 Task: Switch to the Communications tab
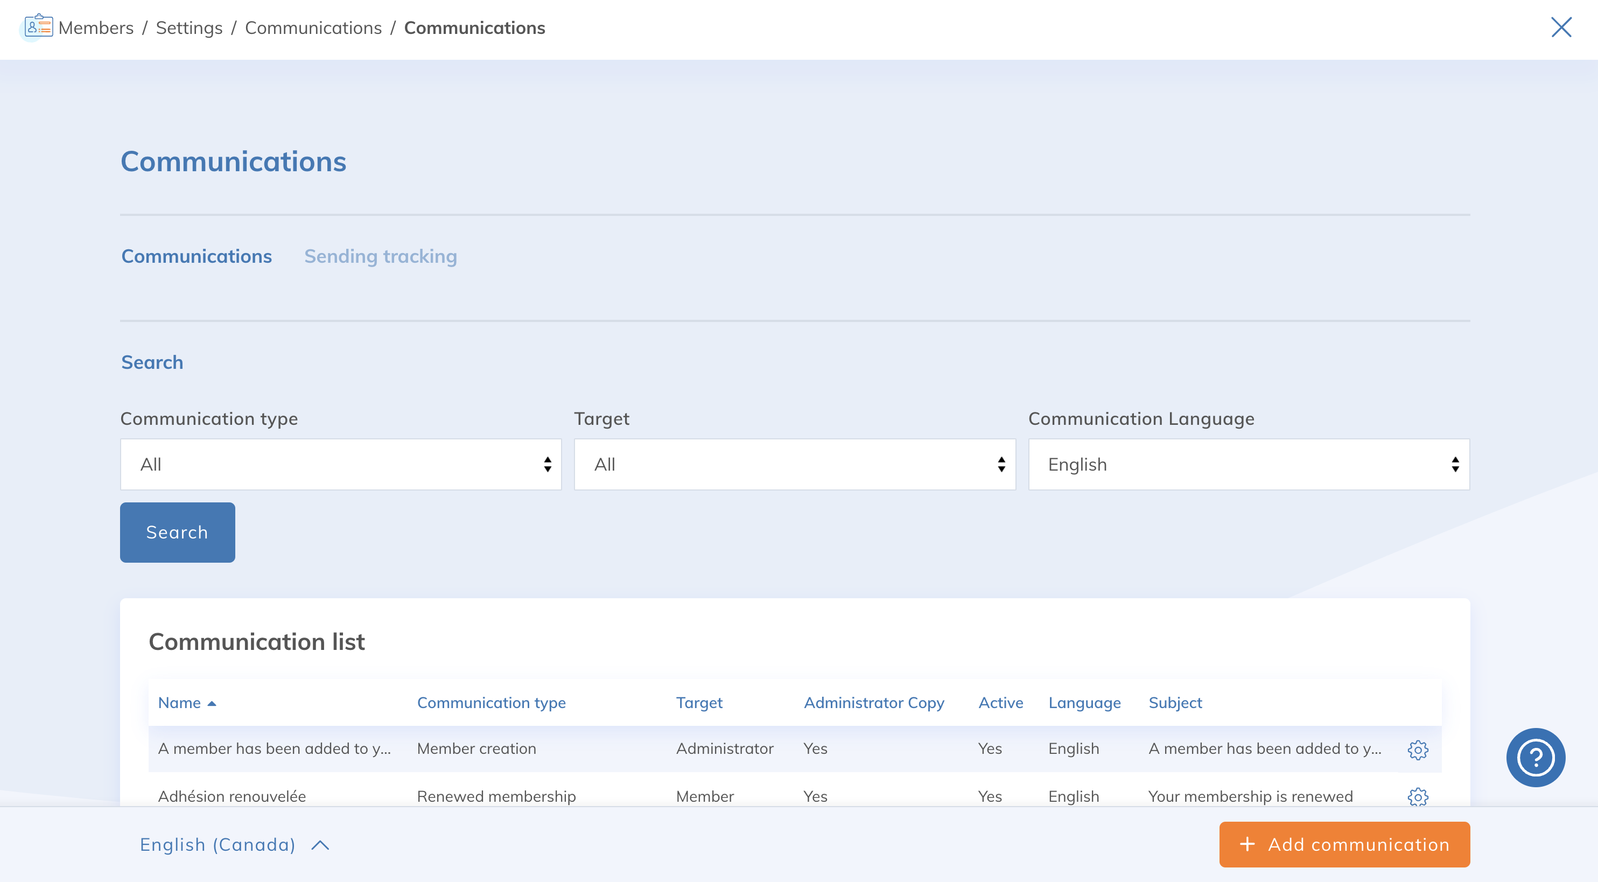[x=197, y=256]
